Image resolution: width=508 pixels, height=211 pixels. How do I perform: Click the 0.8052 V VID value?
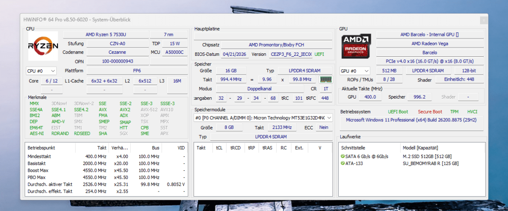point(176,184)
